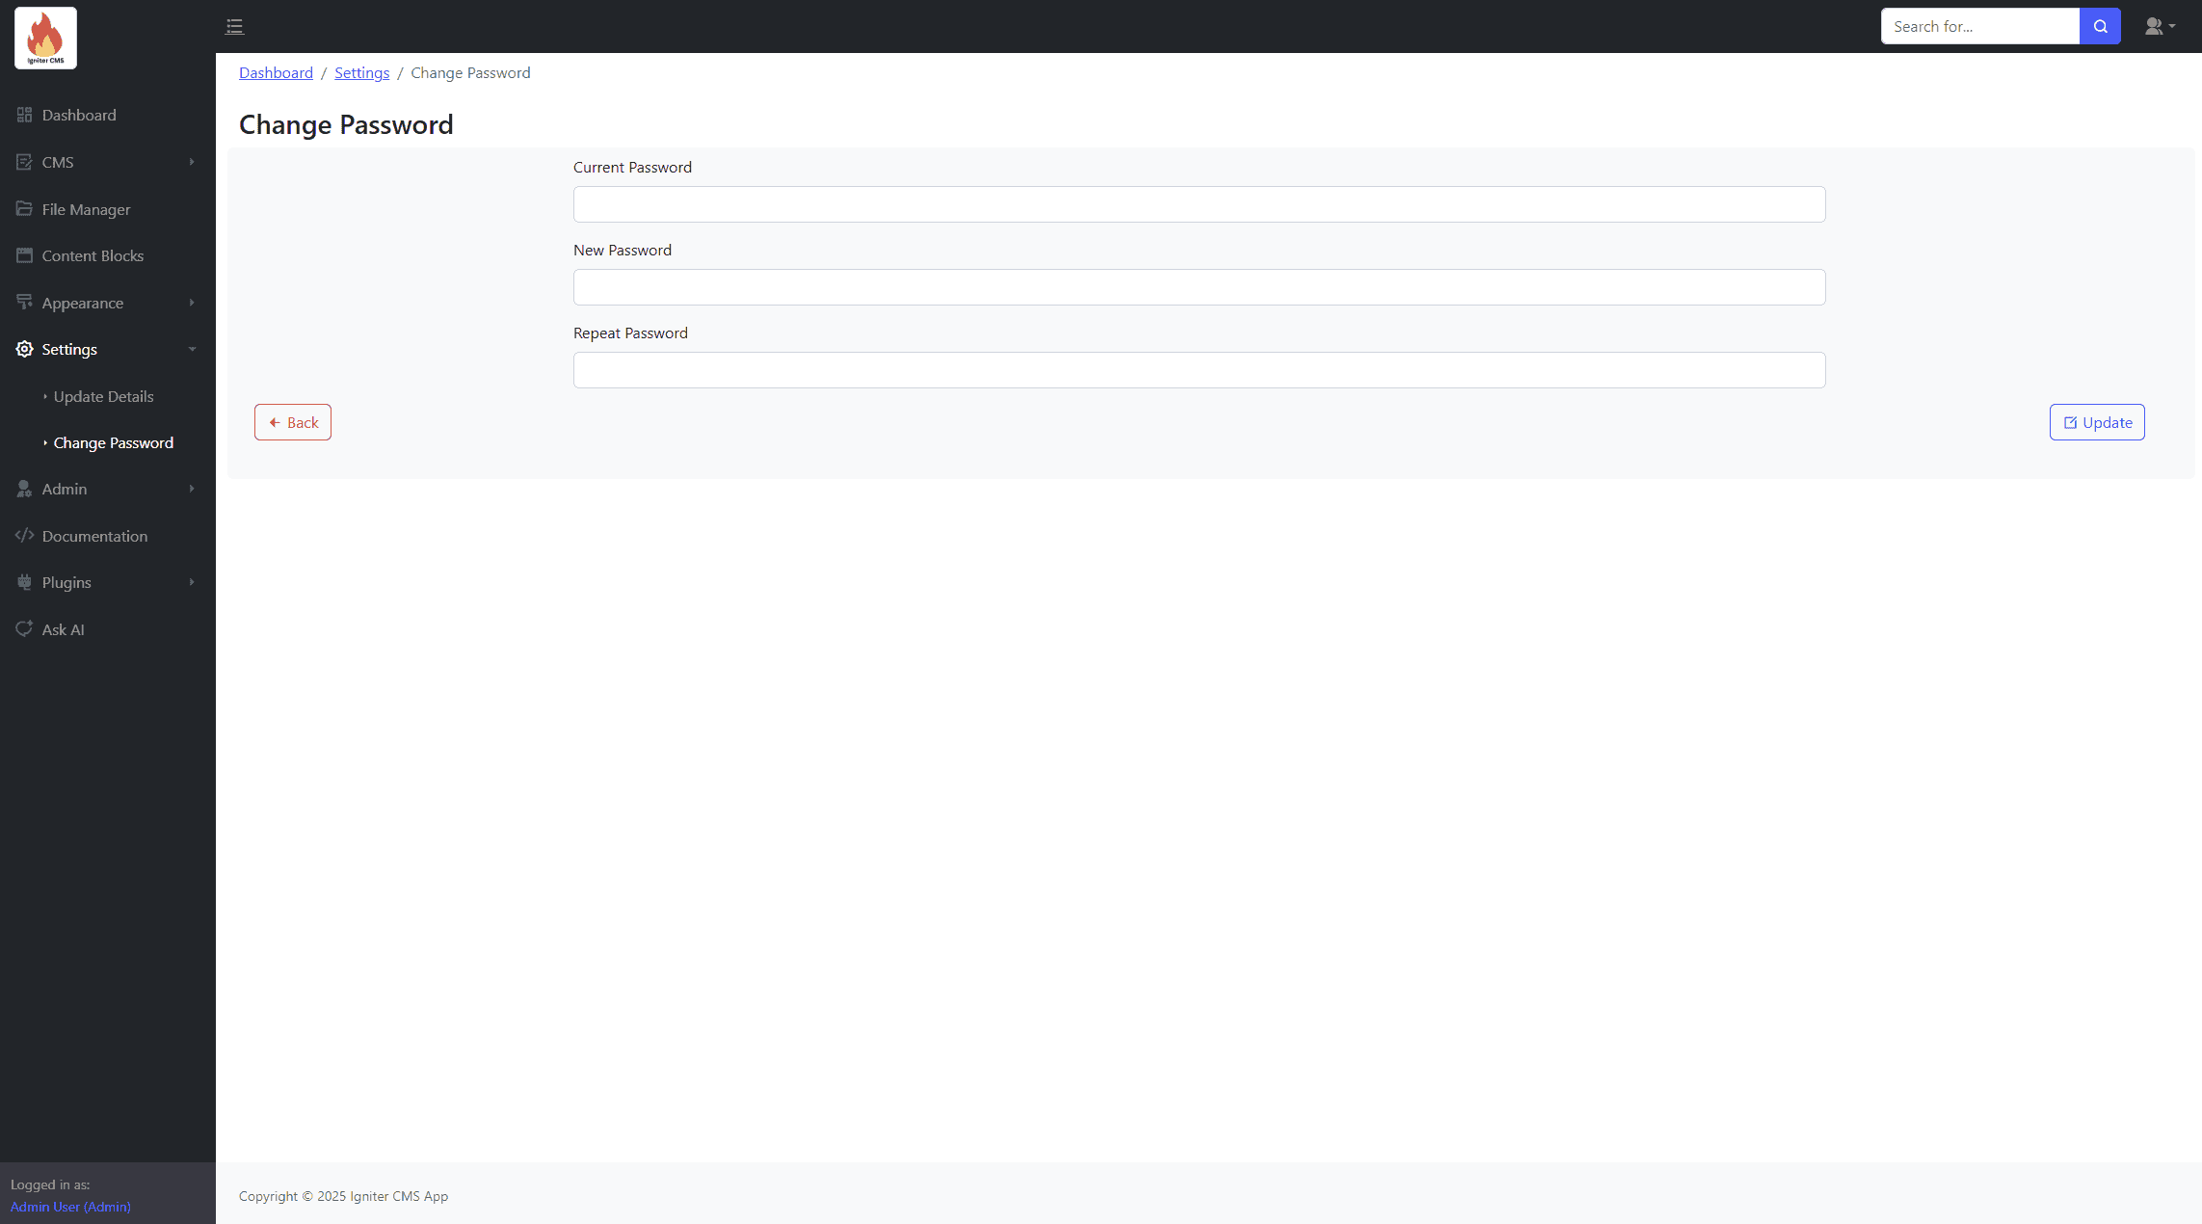Expand the Admin submenu arrow
This screenshot has width=2202, height=1224.
pos(192,489)
